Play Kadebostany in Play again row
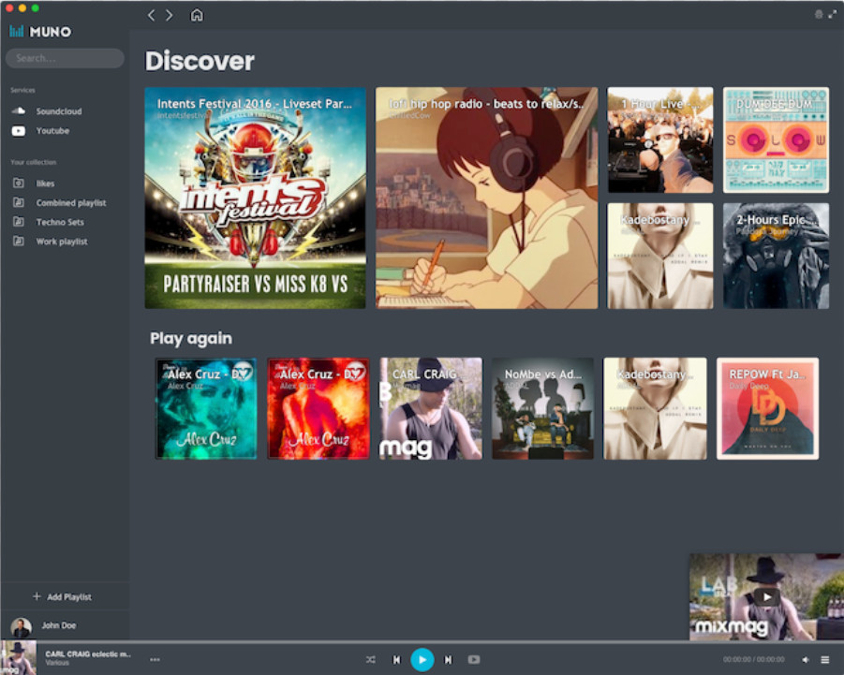Screen dimensions: 844x675 coord(655,409)
